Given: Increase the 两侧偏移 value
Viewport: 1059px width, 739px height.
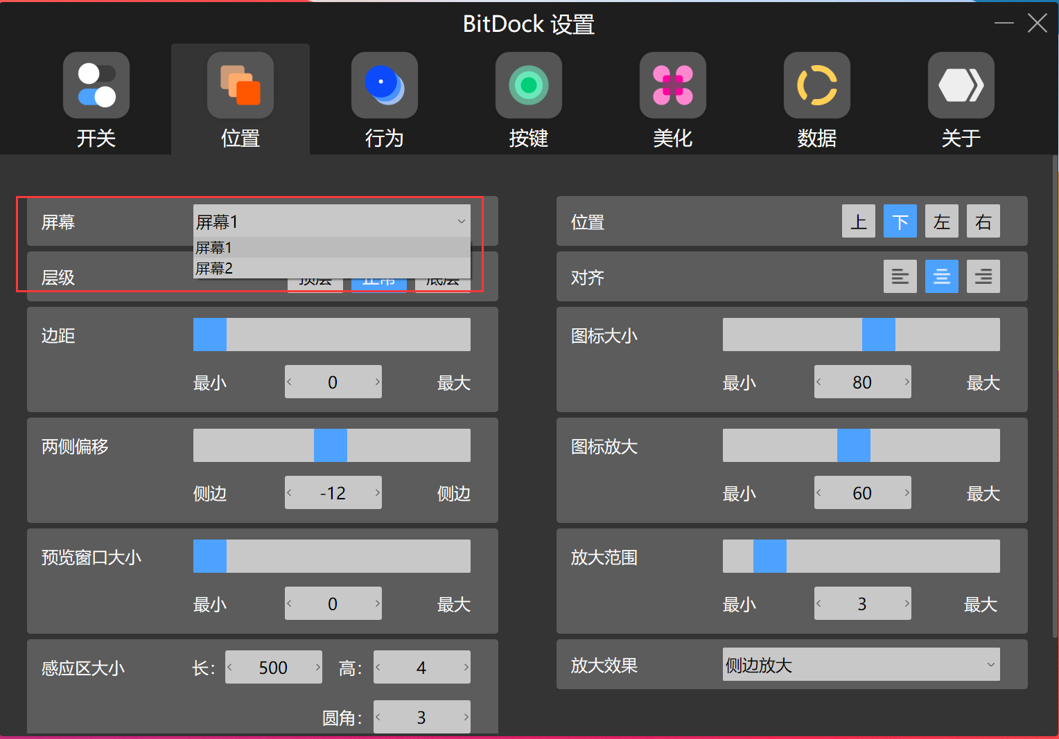Looking at the screenshot, I should [x=377, y=492].
